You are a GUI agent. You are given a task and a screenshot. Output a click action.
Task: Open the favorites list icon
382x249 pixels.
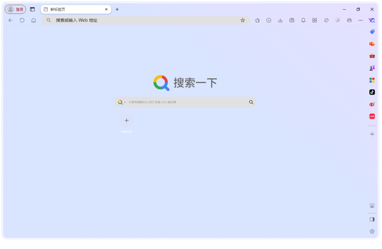coord(257,20)
